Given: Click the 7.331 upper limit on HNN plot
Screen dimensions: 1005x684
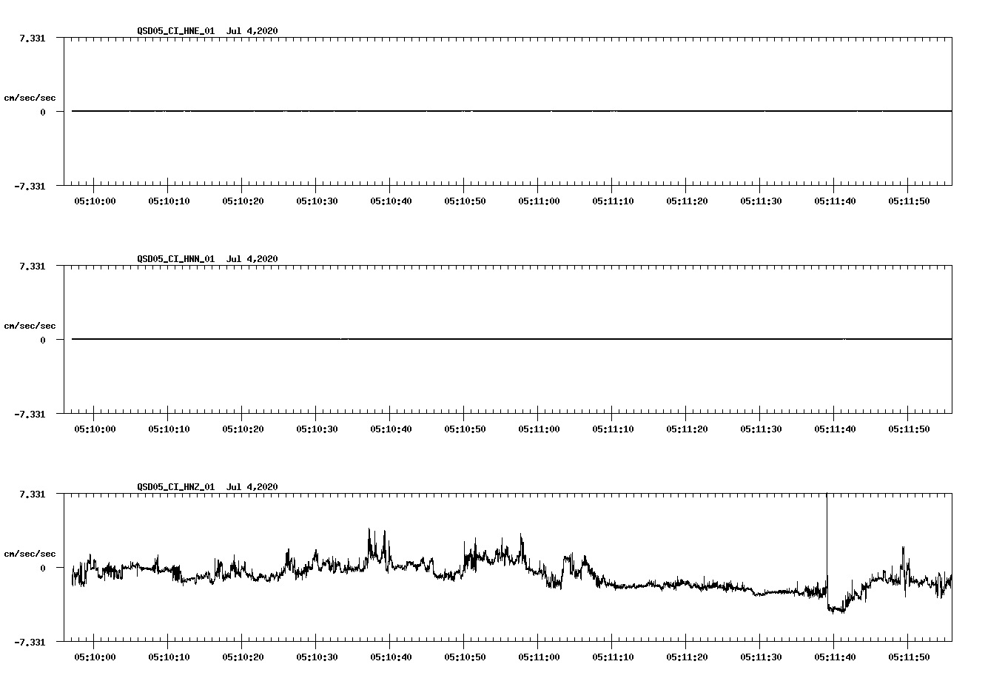Looking at the screenshot, I should [x=31, y=266].
